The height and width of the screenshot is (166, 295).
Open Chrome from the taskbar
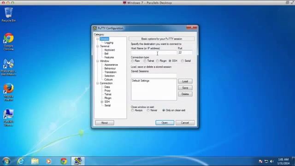click(64, 161)
